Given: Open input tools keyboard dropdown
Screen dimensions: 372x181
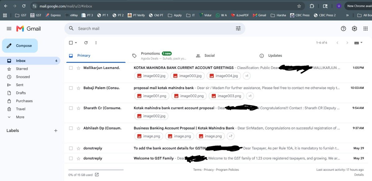Looking at the screenshot, I should pos(358,43).
